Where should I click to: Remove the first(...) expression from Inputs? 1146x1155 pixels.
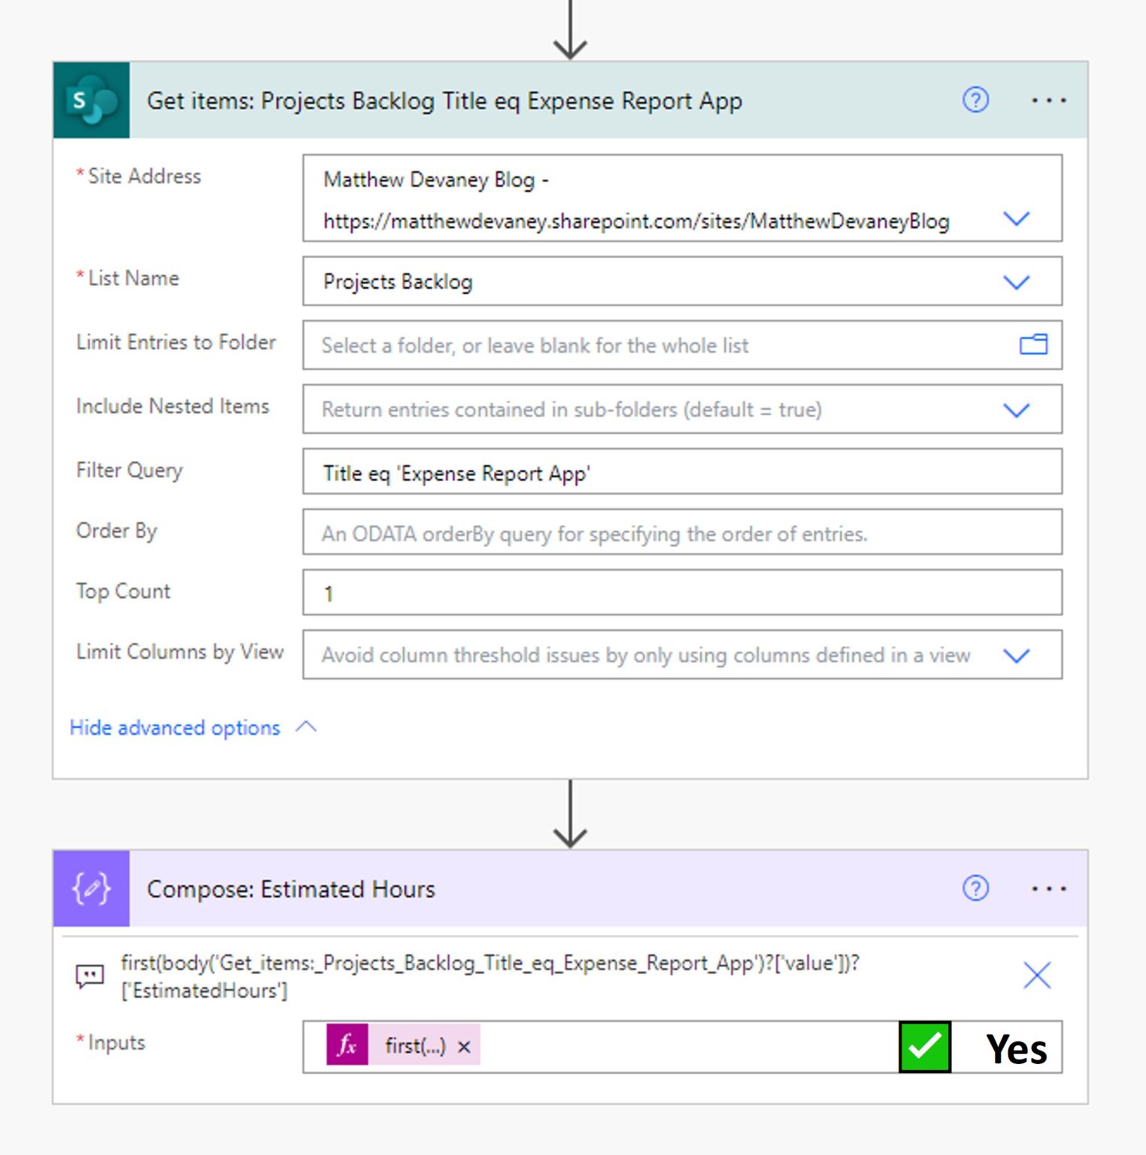(463, 1045)
